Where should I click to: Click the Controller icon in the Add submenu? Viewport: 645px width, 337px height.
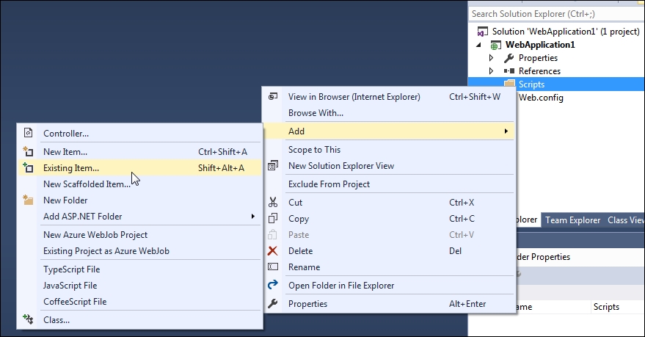(28, 133)
